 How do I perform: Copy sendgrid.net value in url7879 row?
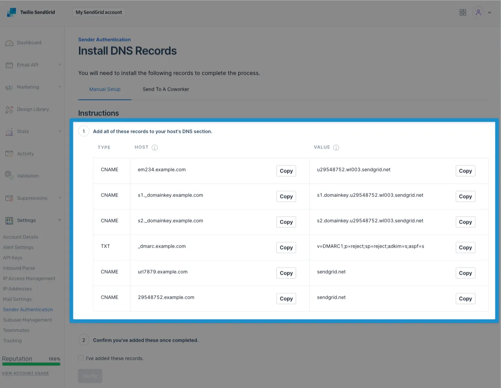coord(465,273)
